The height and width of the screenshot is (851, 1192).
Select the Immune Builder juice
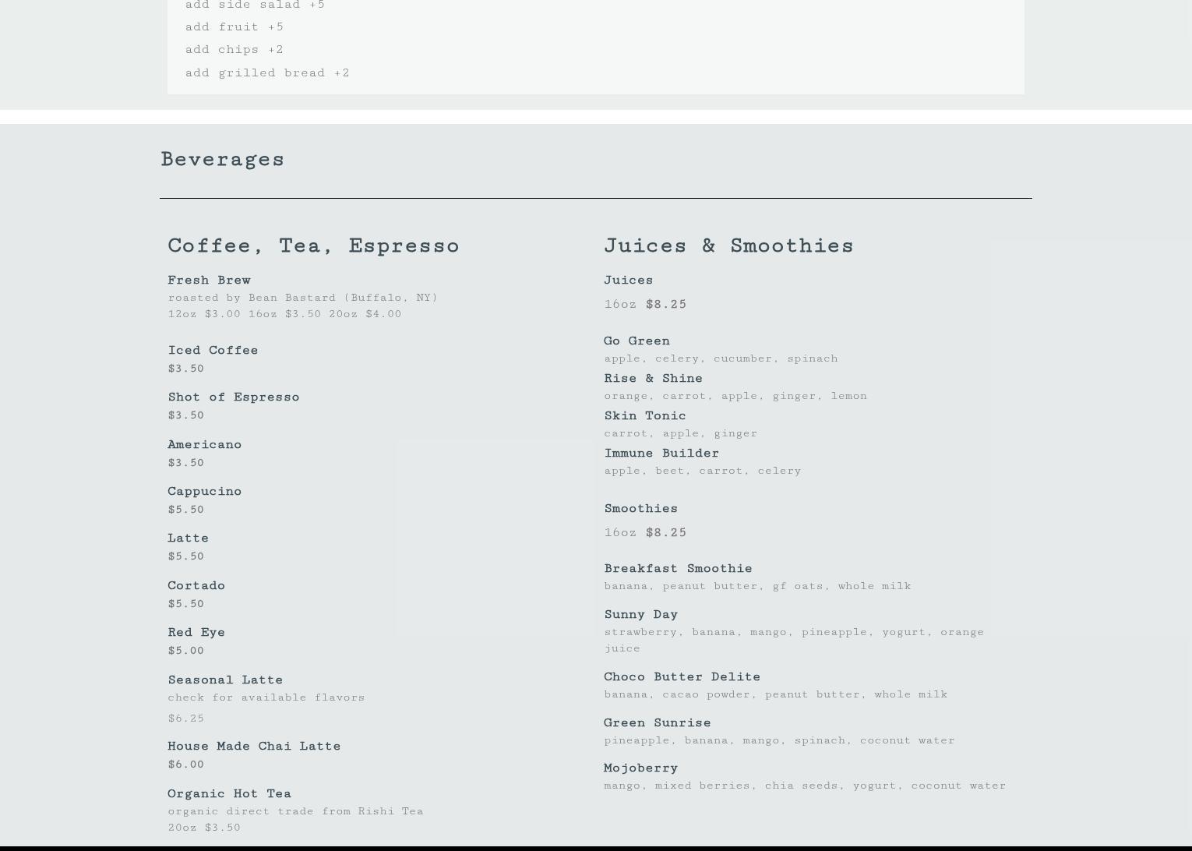point(661,454)
